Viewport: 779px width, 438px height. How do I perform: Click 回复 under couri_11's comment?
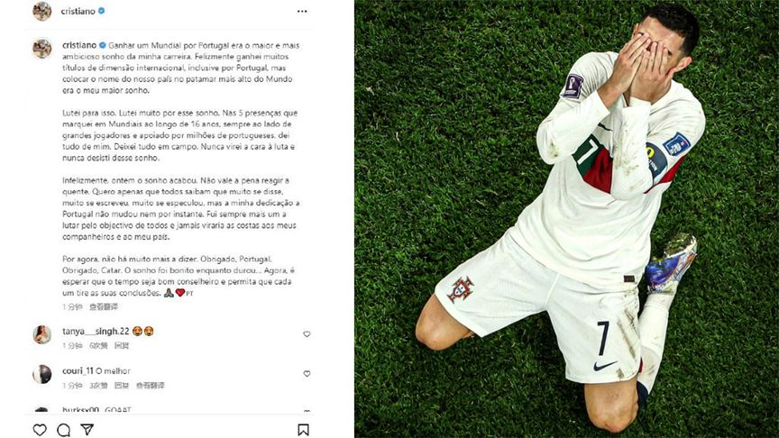click(x=122, y=386)
